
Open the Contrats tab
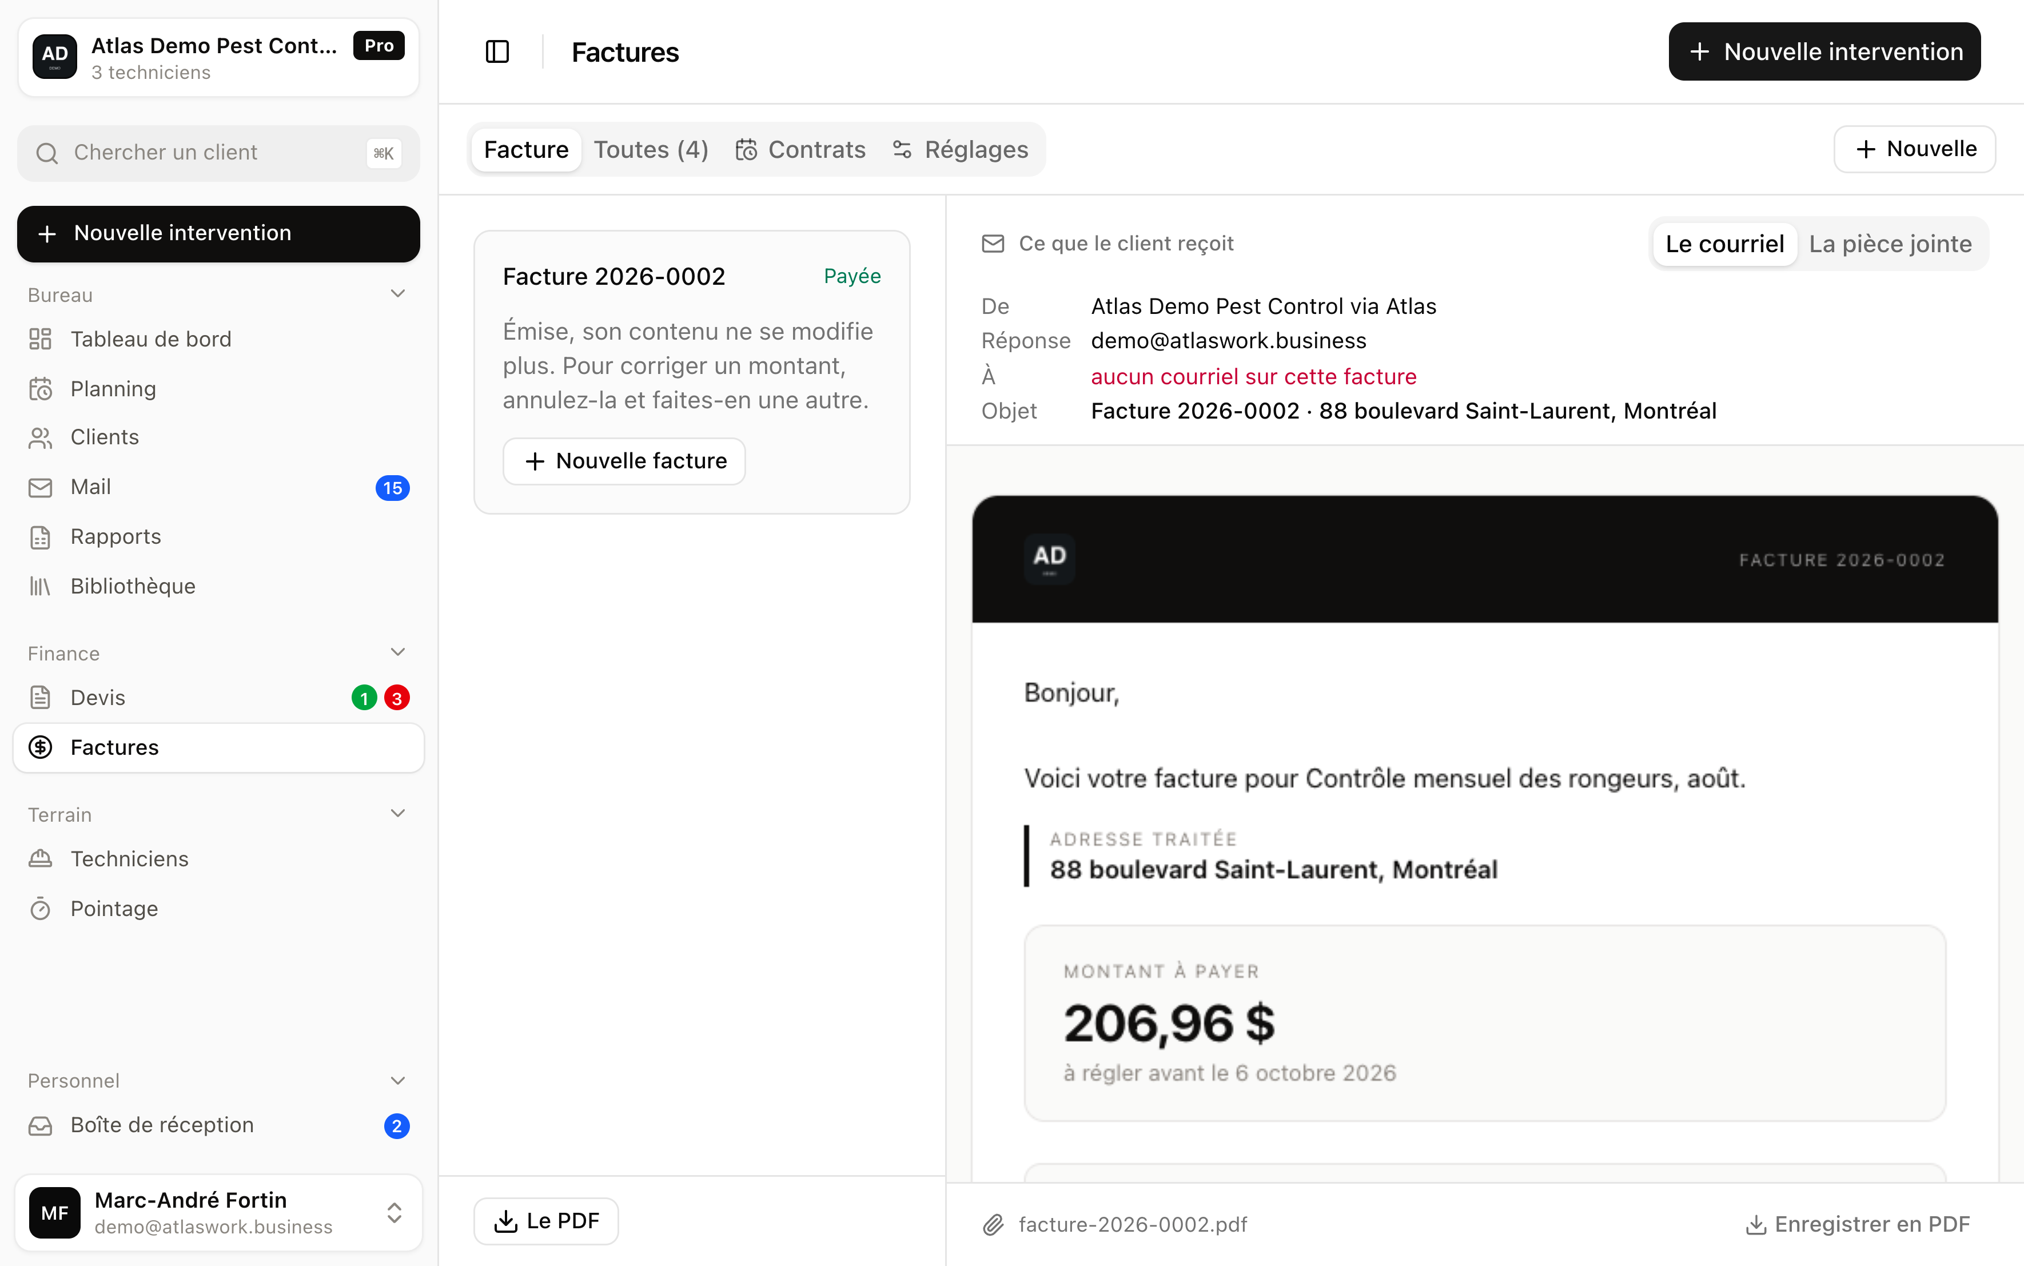(800, 150)
